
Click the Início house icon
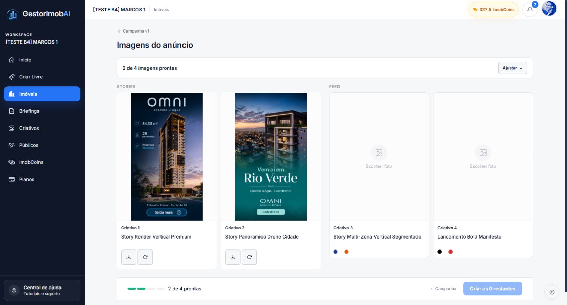click(x=12, y=60)
